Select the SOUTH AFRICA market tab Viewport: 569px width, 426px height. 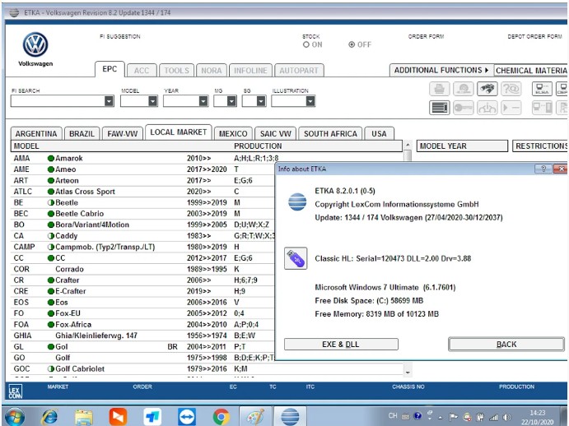(330, 134)
